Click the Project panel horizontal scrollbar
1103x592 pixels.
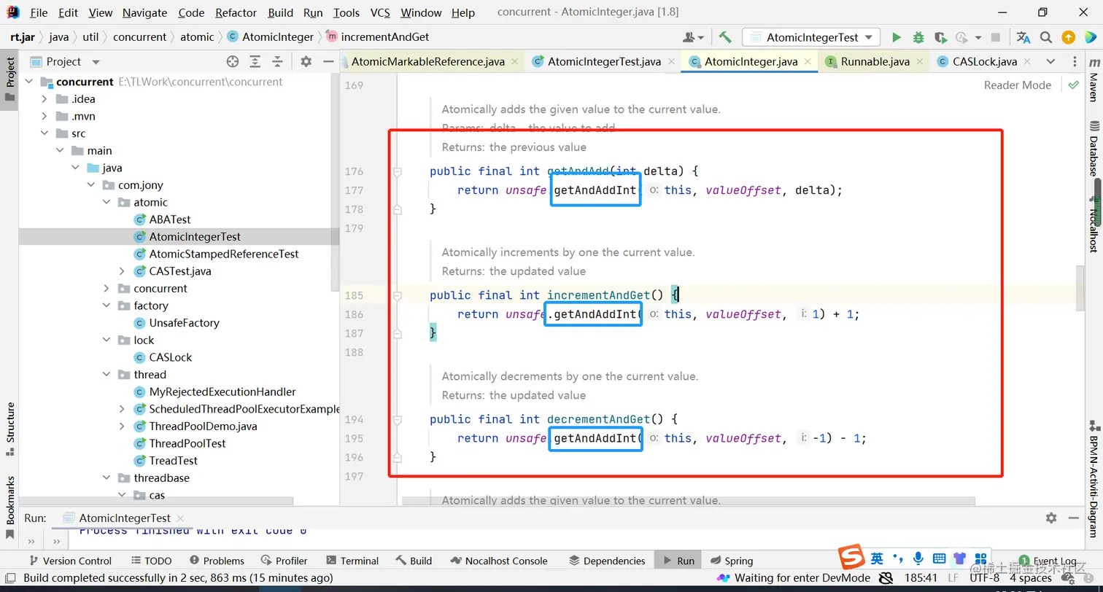click(x=156, y=502)
